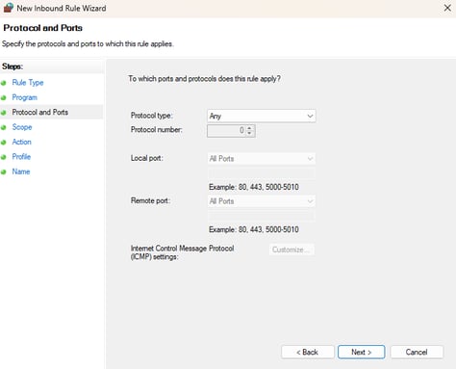Image resolution: width=456 pixels, height=369 pixels.
Task: Open the Name step
Action: click(x=21, y=171)
